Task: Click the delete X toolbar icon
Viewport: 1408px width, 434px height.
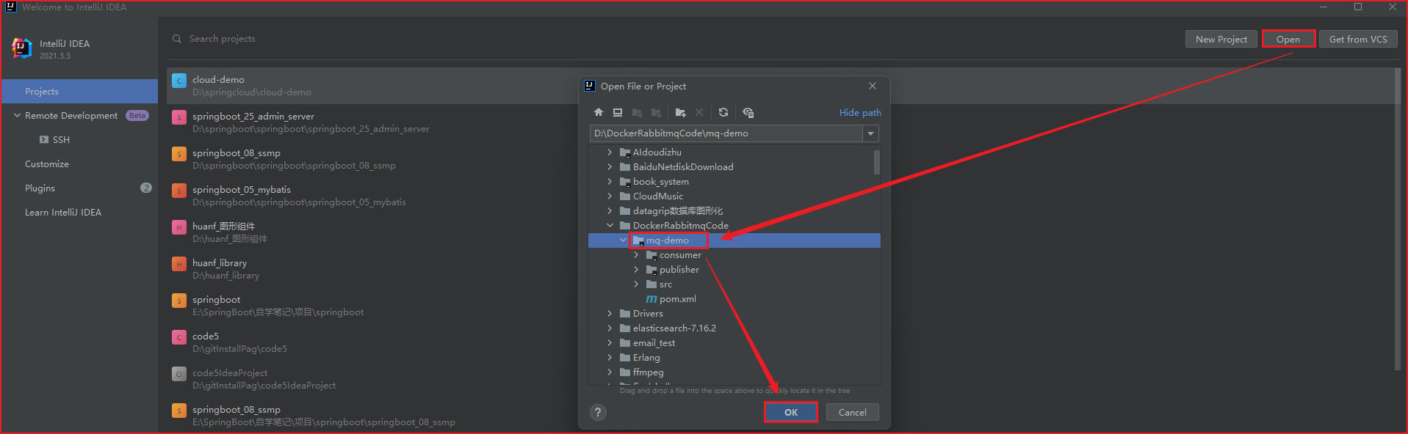Action: coord(699,112)
